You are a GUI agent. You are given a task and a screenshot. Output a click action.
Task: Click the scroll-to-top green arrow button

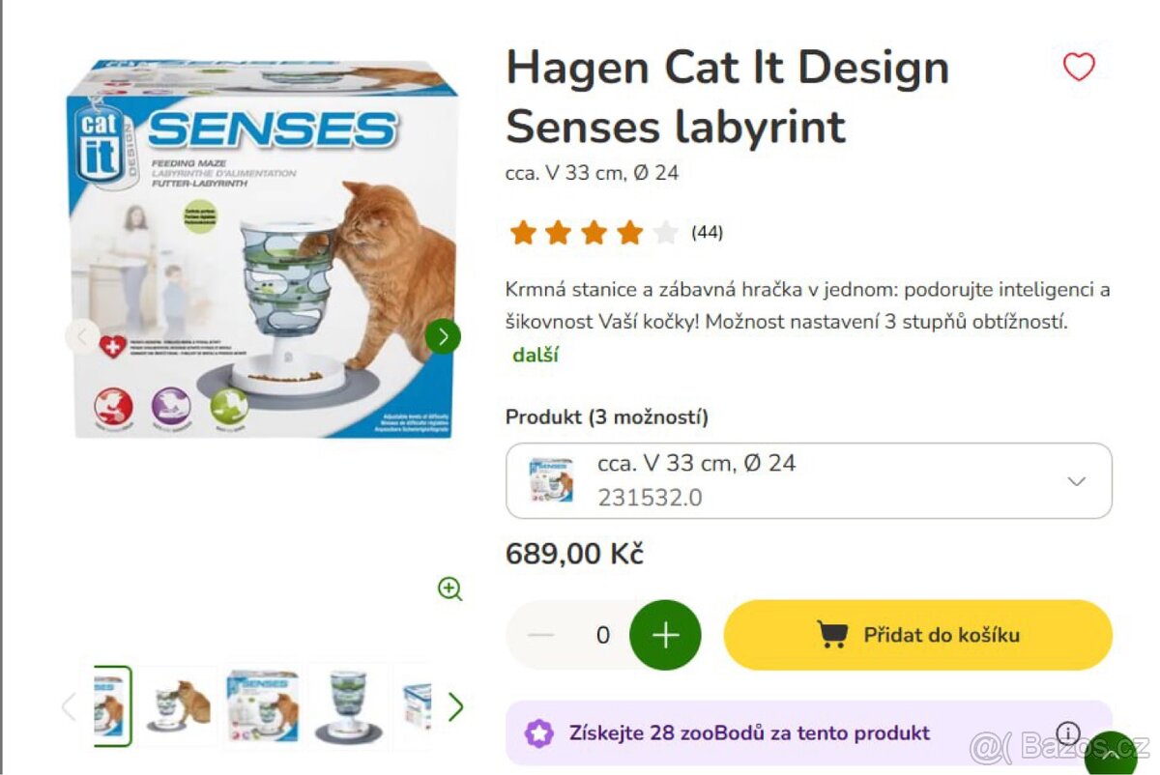click(1112, 755)
